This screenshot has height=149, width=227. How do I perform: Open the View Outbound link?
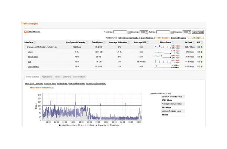[33, 32]
